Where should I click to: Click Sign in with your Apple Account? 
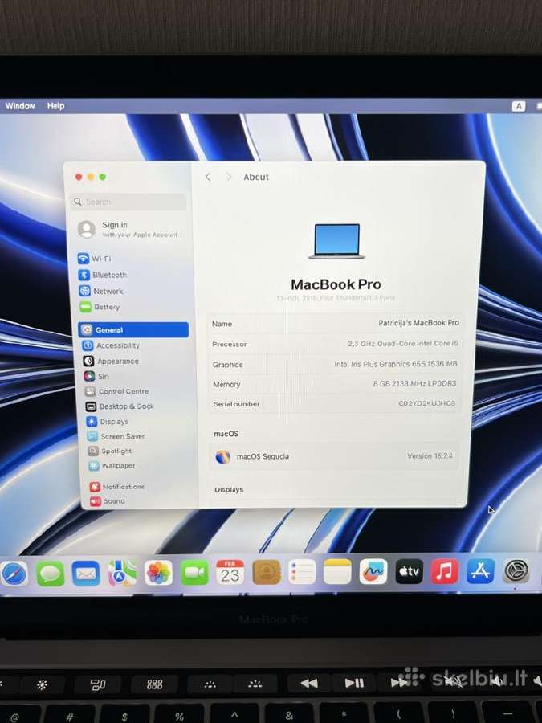click(128, 229)
